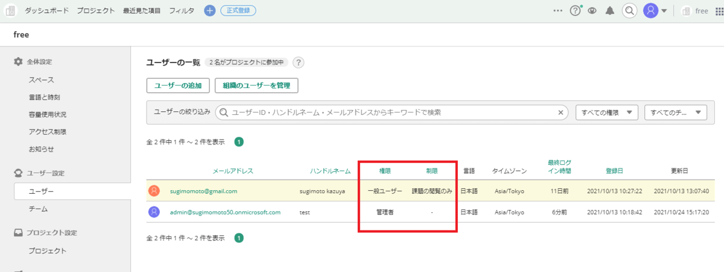724x272 pixels.
Task: Select 容量使用状況 in sidebar
Action: 47,114
